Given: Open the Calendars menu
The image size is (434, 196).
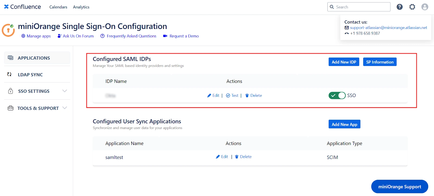Looking at the screenshot, I should pyautogui.click(x=58, y=7).
